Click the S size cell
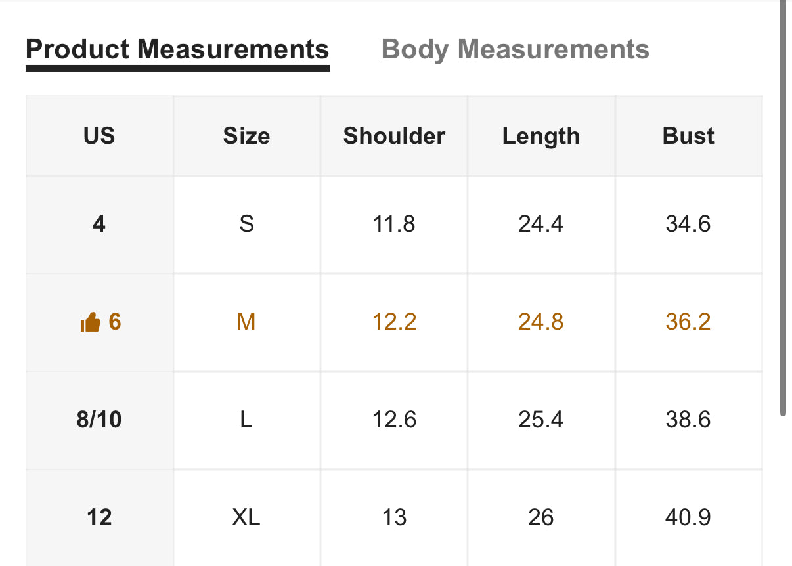The height and width of the screenshot is (566, 792). coord(246,225)
